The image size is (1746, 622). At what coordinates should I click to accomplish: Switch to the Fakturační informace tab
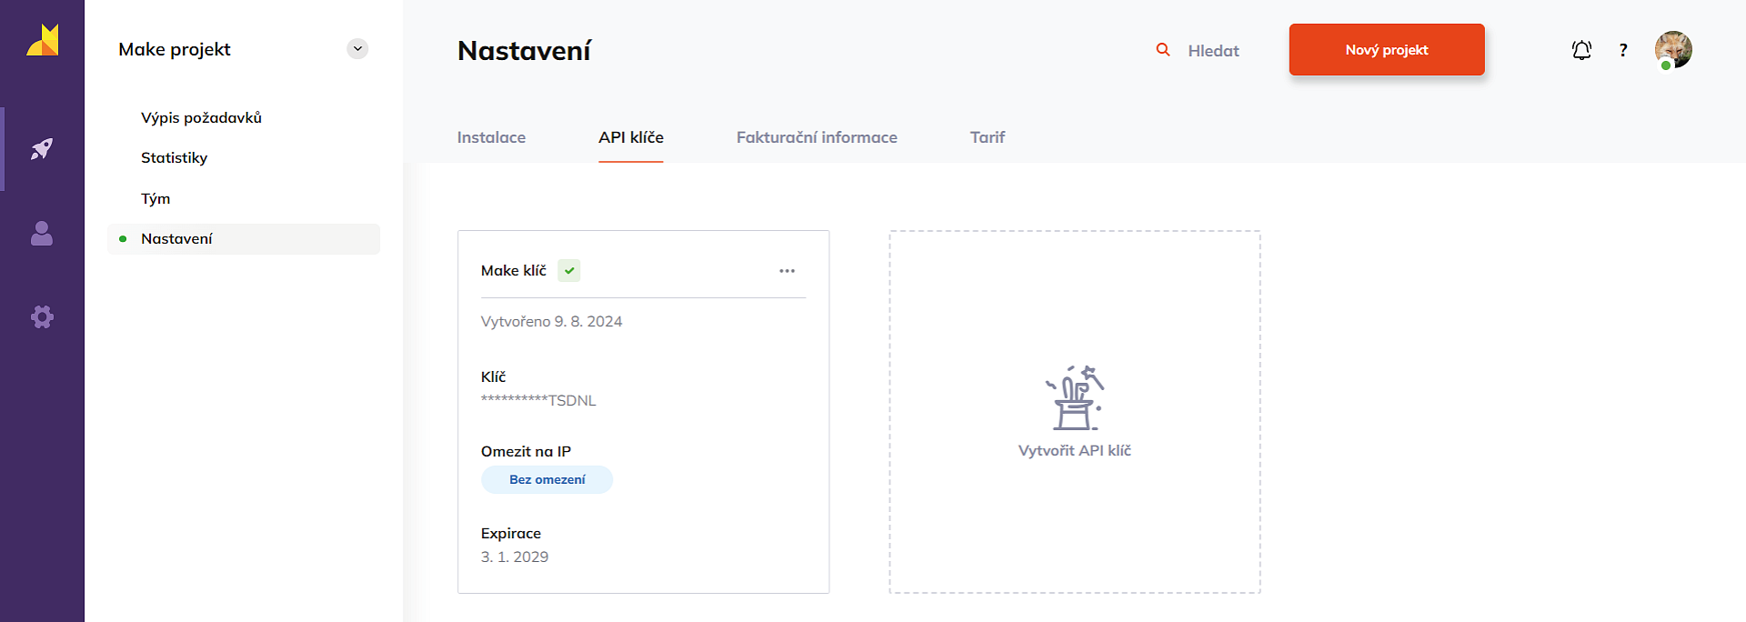tap(817, 137)
